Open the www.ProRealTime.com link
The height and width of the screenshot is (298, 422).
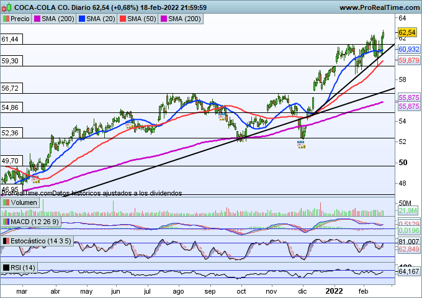379,7
